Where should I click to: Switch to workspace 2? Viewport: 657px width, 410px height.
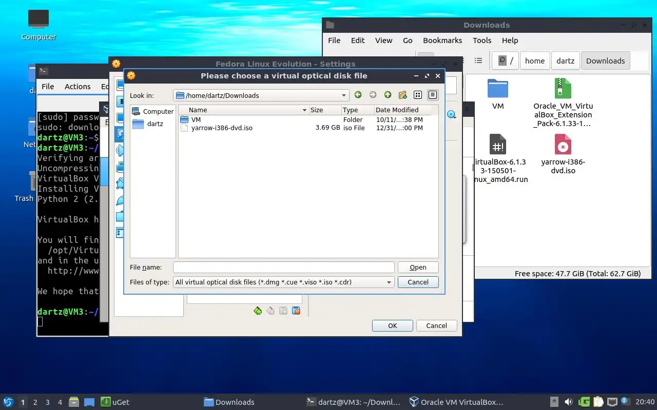coord(35,402)
